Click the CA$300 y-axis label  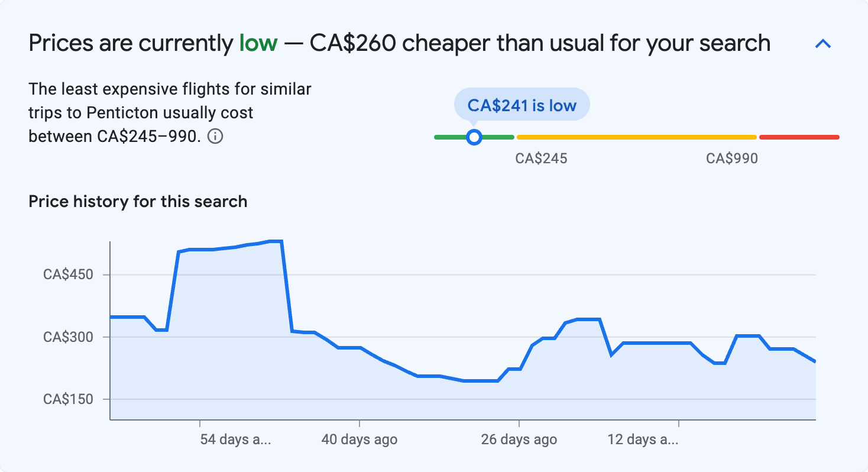tap(68, 337)
